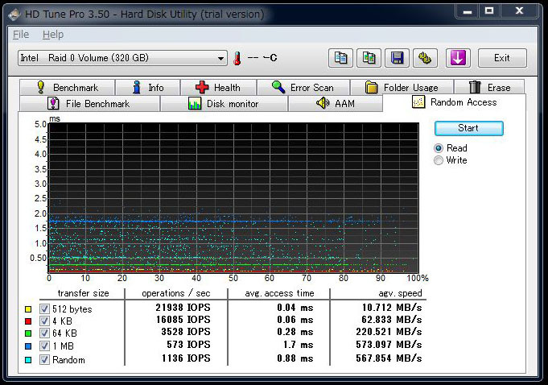This screenshot has height=385, width=548.
Task: Switch to the Erase tab
Action: [x=489, y=87]
